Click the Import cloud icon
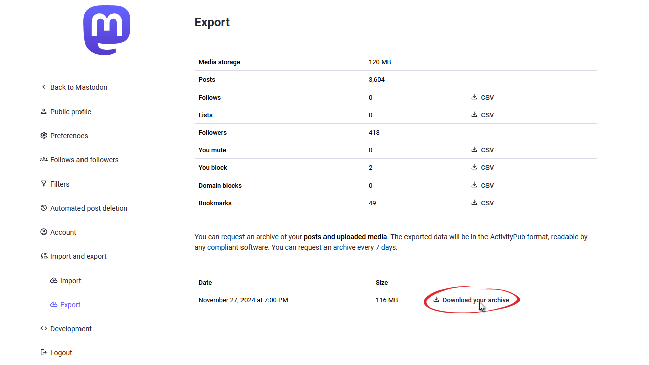This screenshot has width=649, height=365. click(54, 281)
